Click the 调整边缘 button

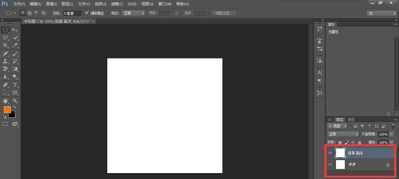224,13
